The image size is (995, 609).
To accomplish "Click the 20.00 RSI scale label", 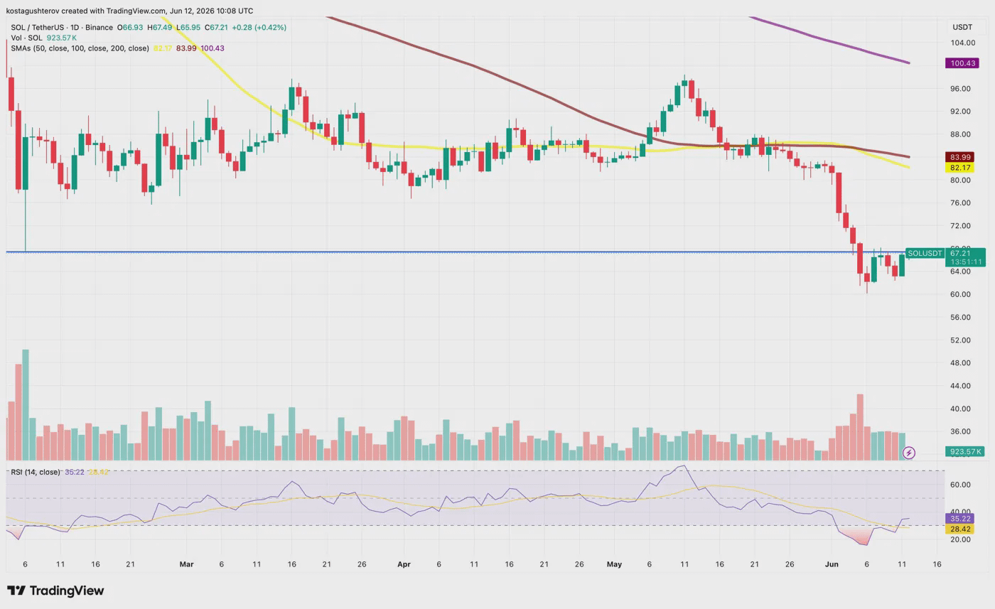I will coord(960,539).
